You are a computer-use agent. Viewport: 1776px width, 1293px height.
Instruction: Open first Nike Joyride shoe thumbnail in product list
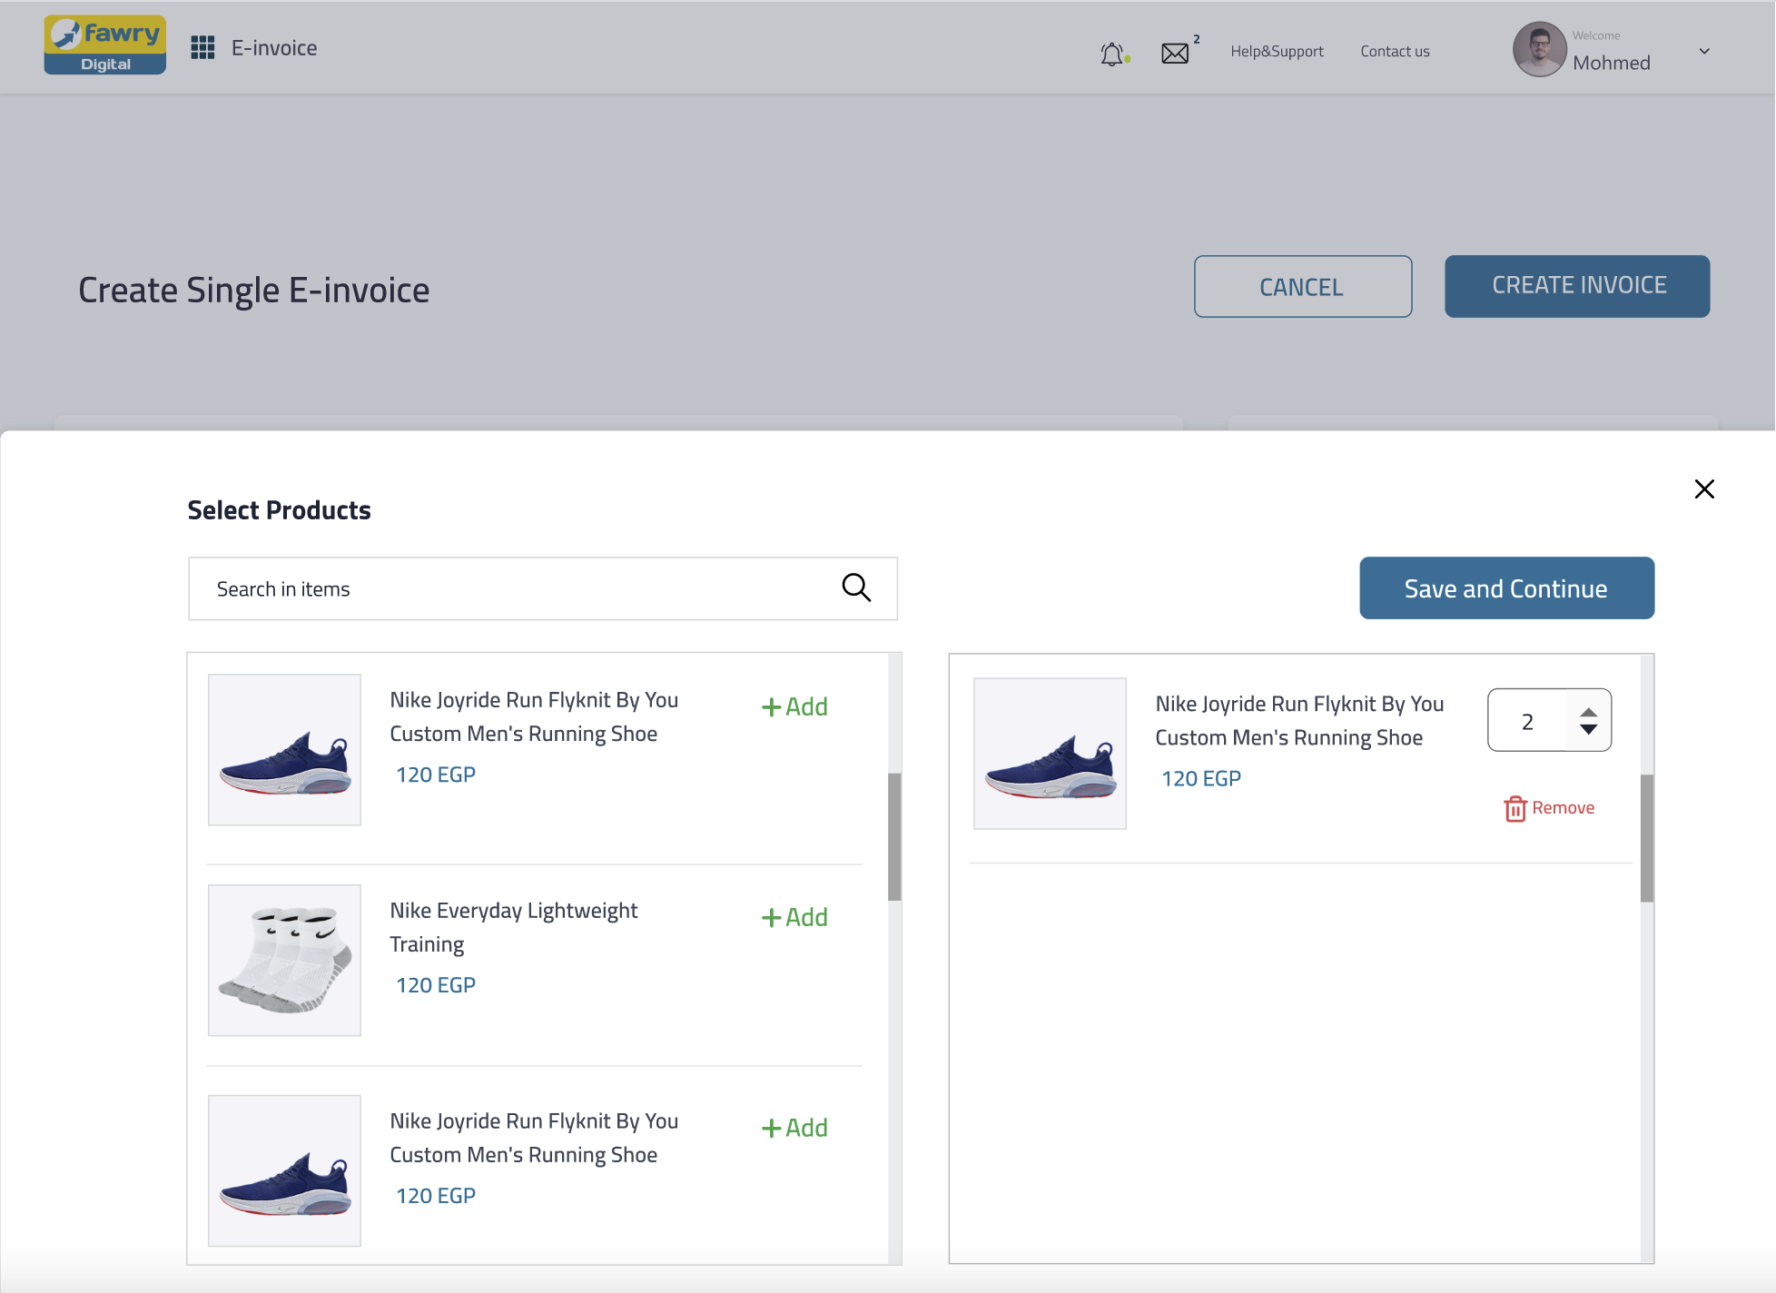pyautogui.click(x=284, y=749)
